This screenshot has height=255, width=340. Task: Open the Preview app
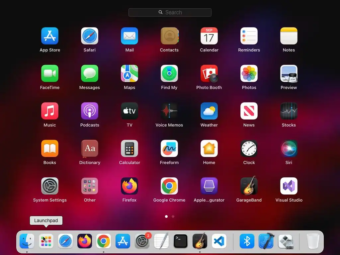coord(289,73)
